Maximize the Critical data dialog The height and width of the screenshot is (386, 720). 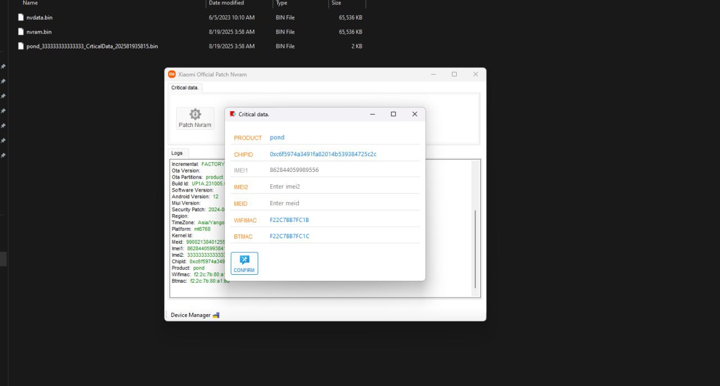point(393,114)
